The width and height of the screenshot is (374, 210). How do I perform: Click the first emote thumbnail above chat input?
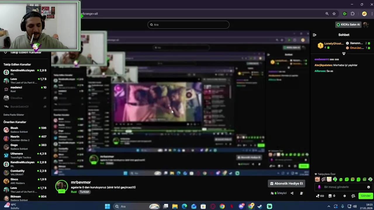317,179
